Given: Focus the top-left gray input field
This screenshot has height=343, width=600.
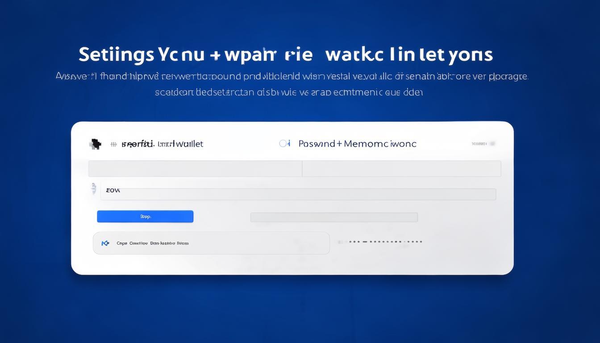Looking at the screenshot, I should tap(195, 169).
